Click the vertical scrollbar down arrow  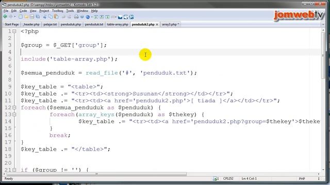pyautogui.click(x=323, y=170)
